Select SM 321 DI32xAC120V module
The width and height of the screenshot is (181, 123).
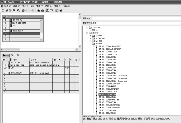coord(108,92)
